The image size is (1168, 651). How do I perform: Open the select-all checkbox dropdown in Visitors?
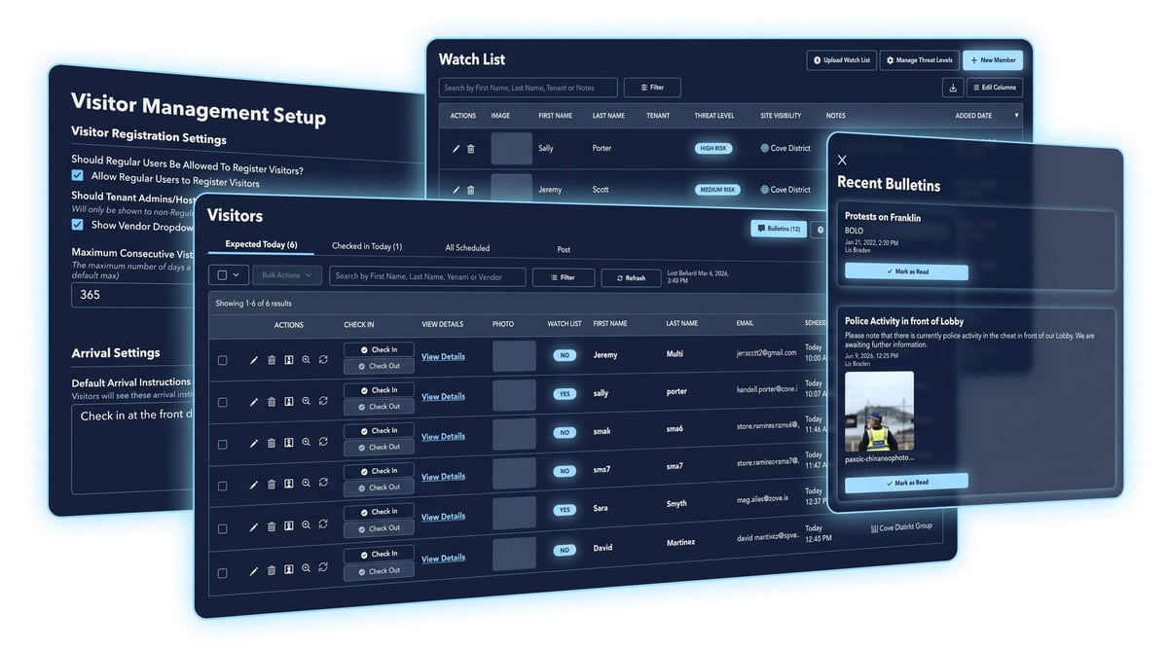click(x=229, y=275)
